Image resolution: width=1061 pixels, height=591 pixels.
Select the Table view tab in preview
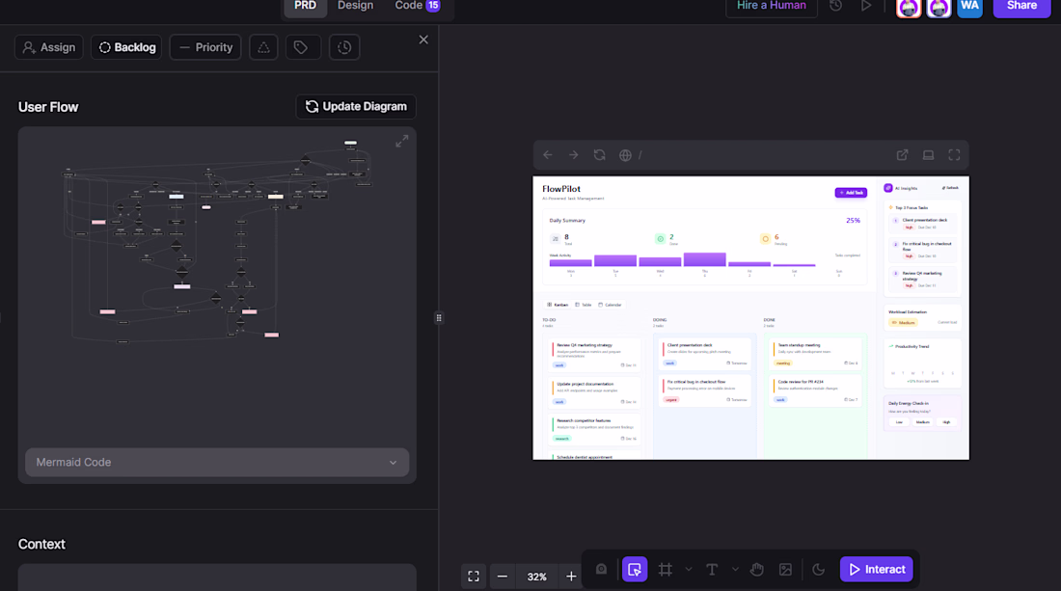click(x=584, y=305)
